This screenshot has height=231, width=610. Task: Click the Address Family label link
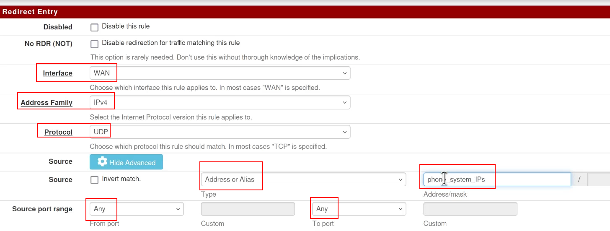(x=47, y=103)
